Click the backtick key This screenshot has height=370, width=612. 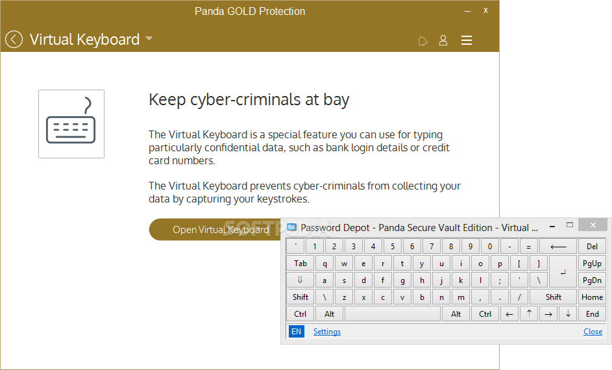(295, 246)
